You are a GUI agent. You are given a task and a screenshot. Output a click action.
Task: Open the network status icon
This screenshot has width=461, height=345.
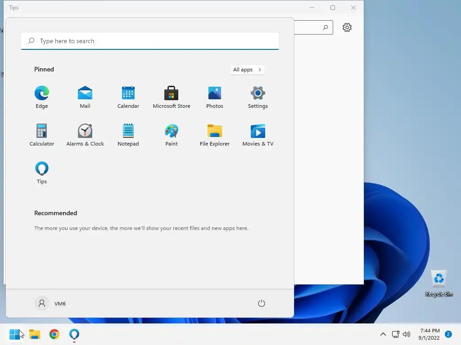(x=395, y=334)
